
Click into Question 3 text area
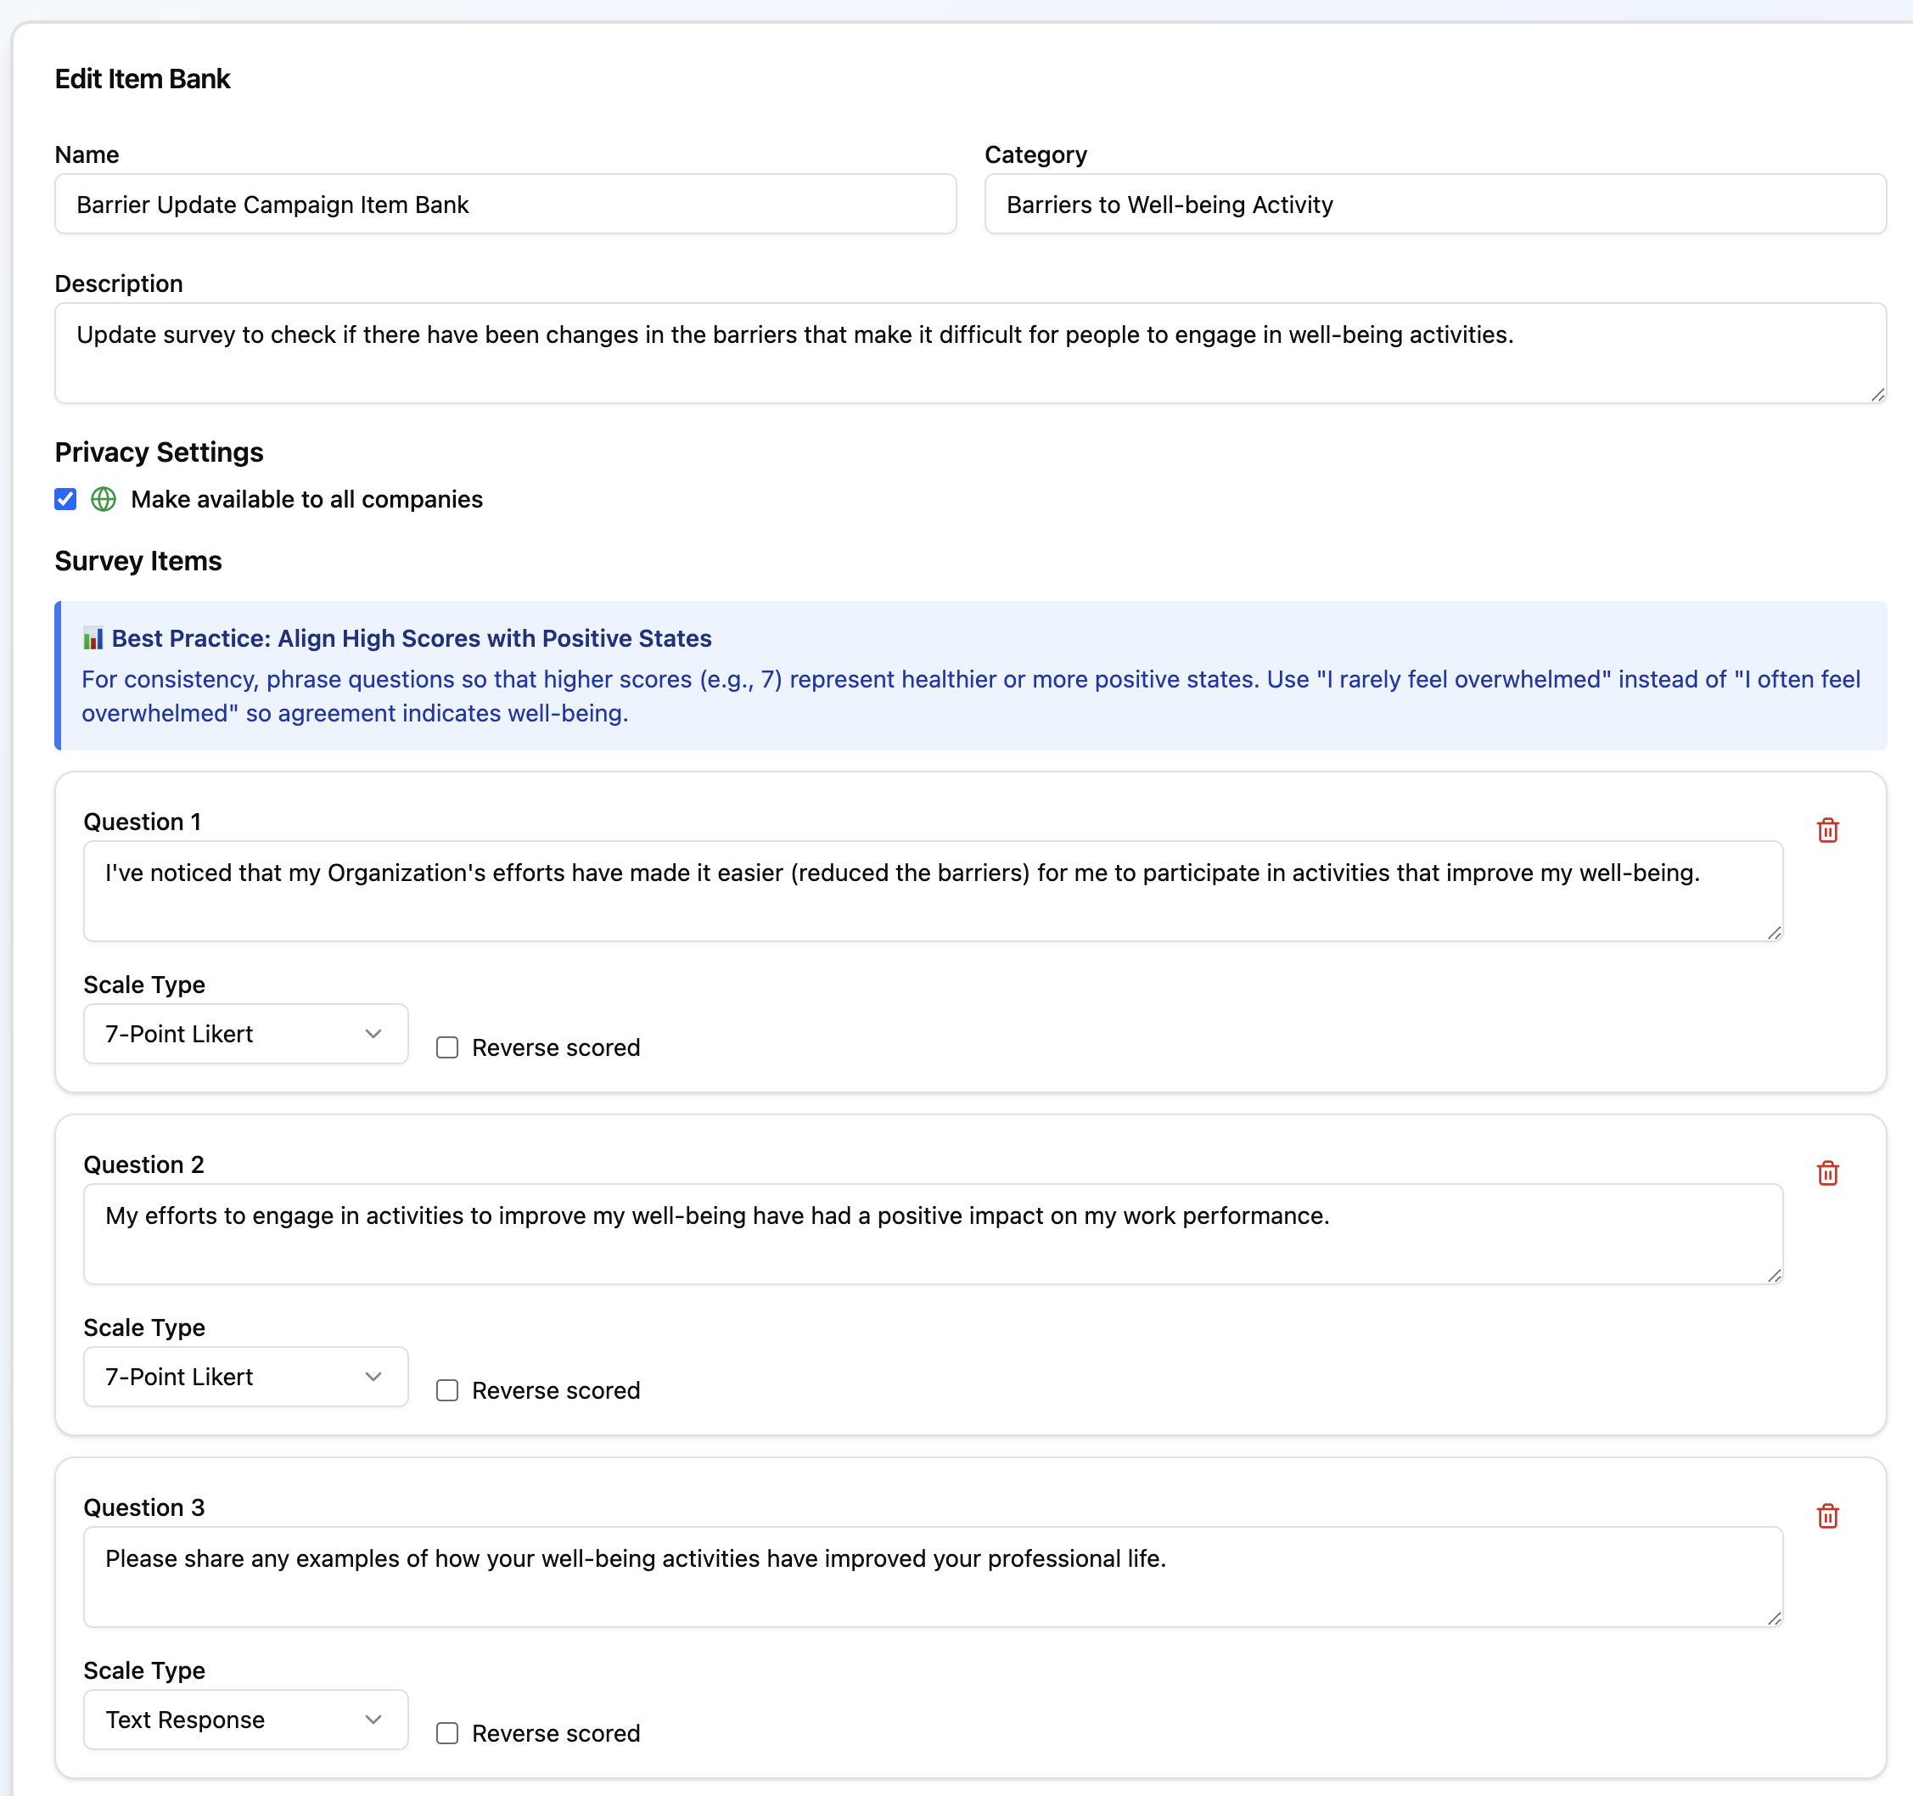coord(932,1575)
